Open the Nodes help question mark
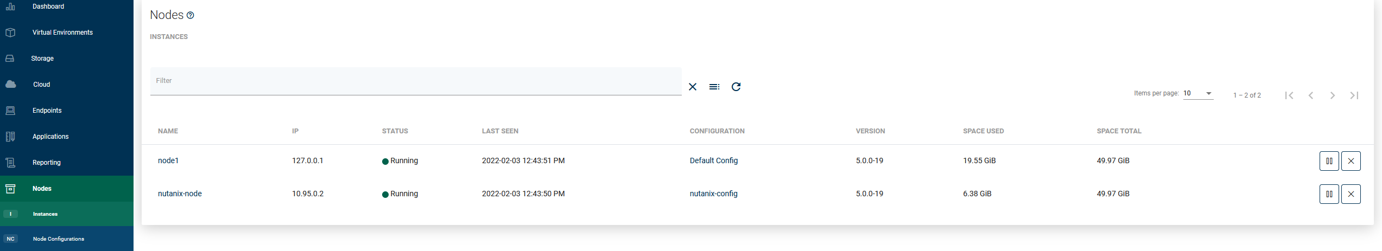Screen dimensions: 1382x251 coord(191,16)
